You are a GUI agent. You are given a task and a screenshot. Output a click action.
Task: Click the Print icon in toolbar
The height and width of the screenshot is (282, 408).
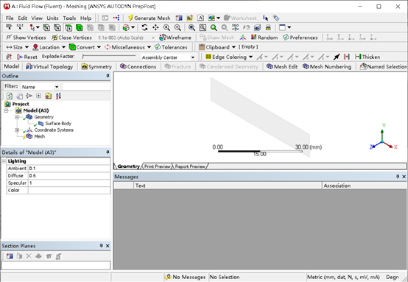tap(268, 27)
